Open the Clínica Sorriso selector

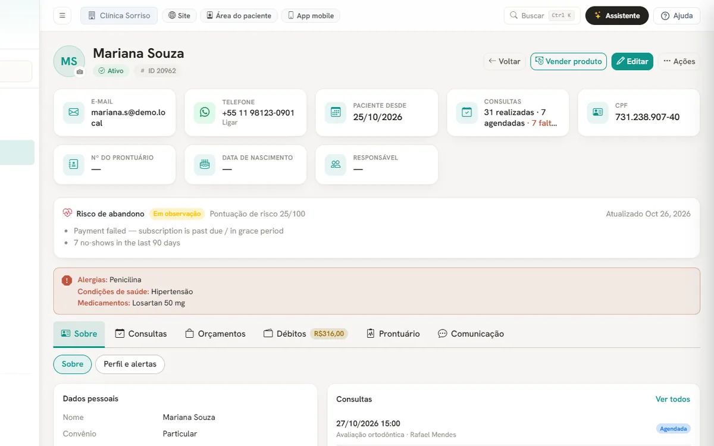pos(119,15)
